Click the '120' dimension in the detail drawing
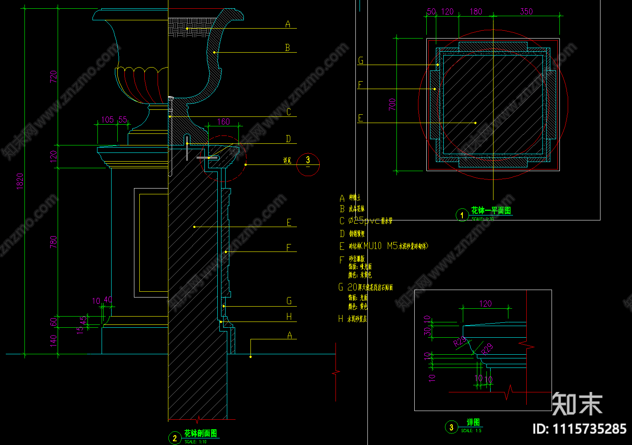Image resolution: width=632 pixels, height=445 pixels. click(x=486, y=304)
